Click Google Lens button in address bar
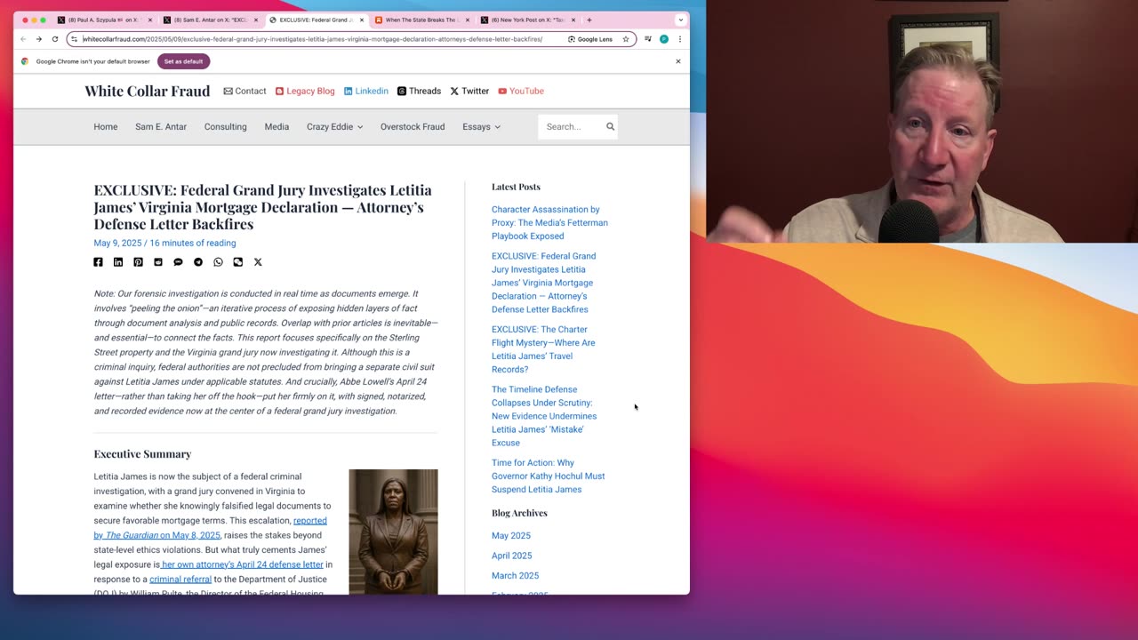Screen dimensions: 1138x640 (590, 39)
